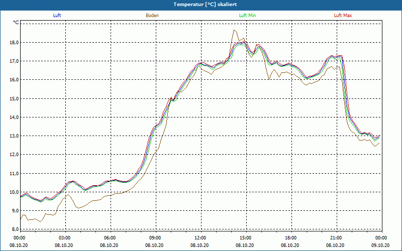Click the 18:00 time axis label
Viewport: 402px width, 251px height.
point(291,238)
